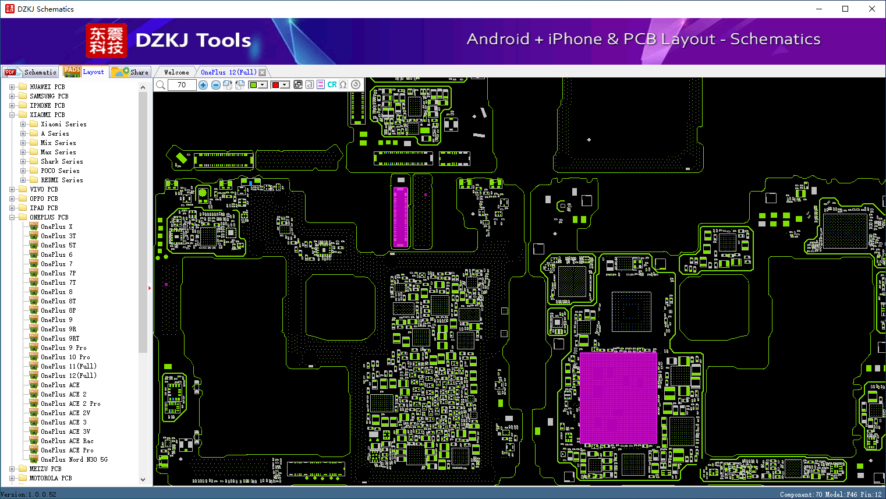886x499 pixels.
Task: Open OnePlus 9RT layout
Action: tap(60, 338)
